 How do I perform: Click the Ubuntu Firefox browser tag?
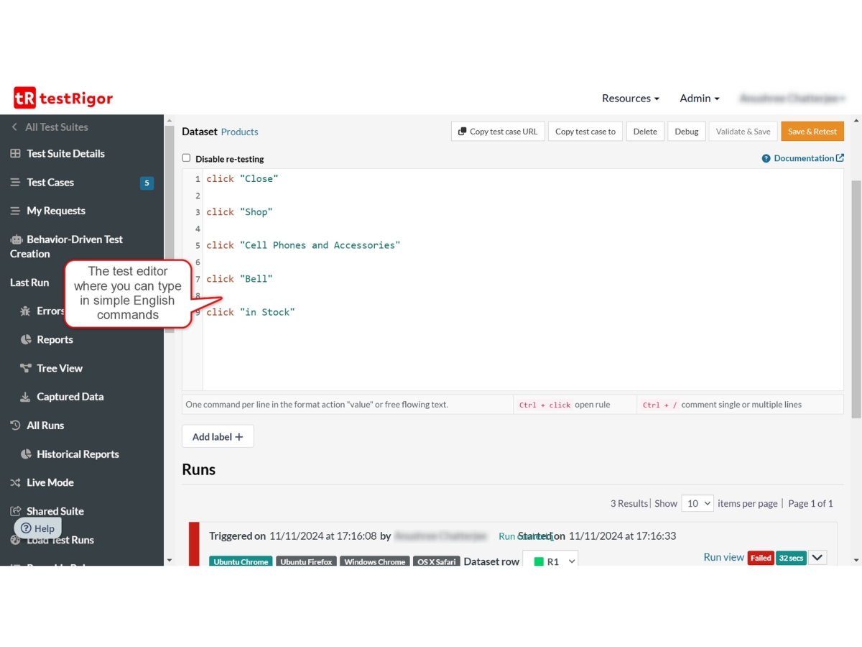pyautogui.click(x=306, y=561)
